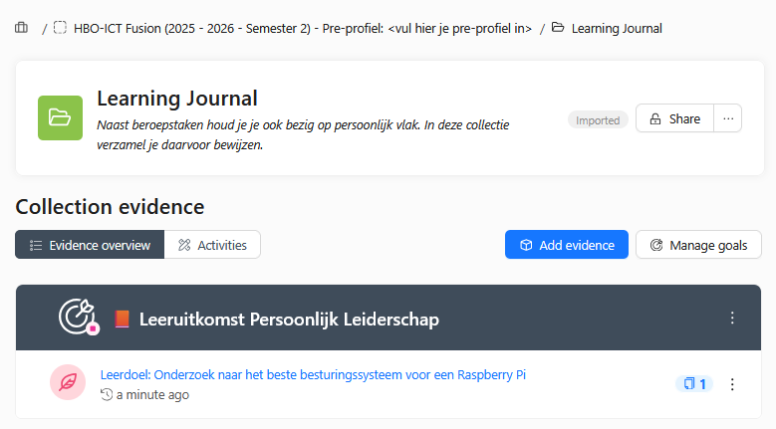
Task: Open the Leerdoel evidence row options menu
Action: [732, 384]
